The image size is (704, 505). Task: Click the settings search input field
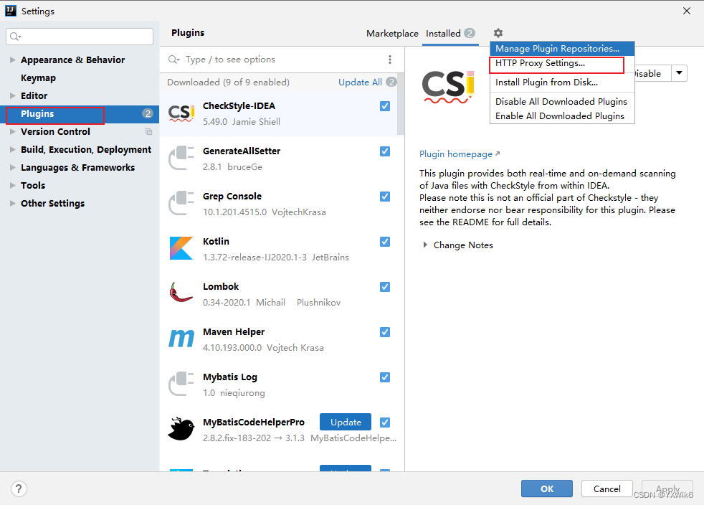[80, 37]
